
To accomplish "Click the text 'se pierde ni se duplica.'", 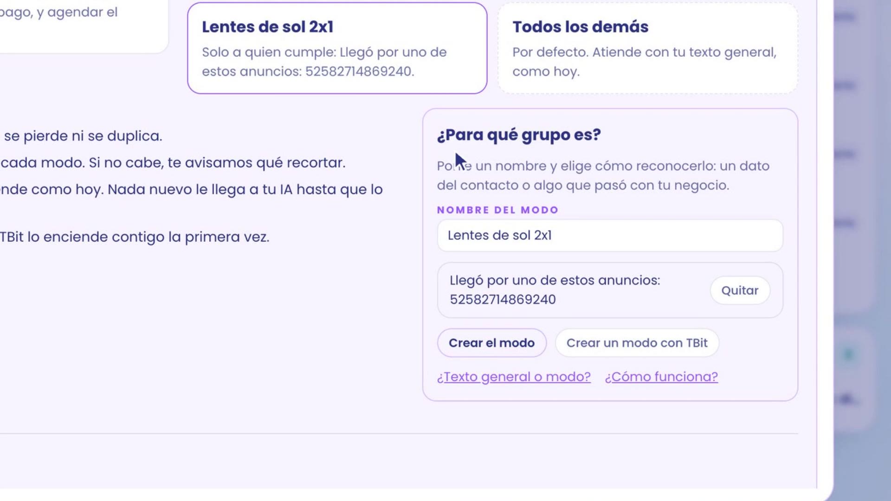I will coord(83,136).
